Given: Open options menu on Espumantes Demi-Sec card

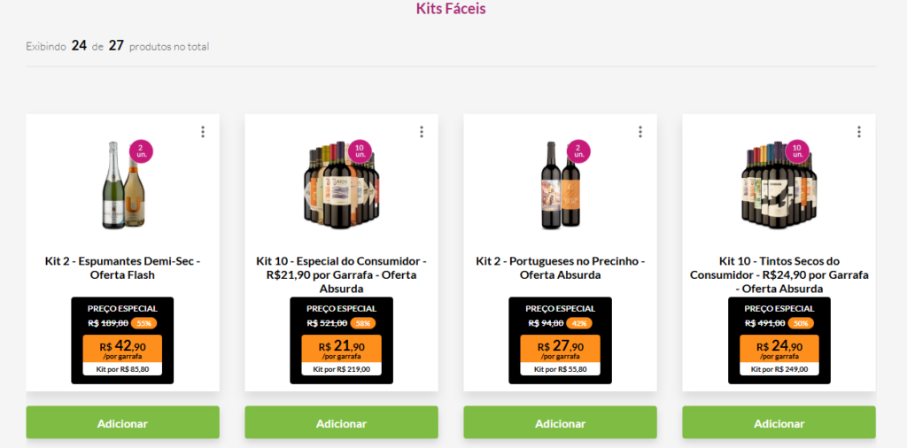Looking at the screenshot, I should click(x=203, y=132).
